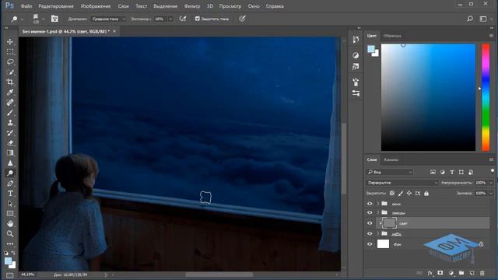Hide the 'звезды' layer group
This screenshot has width=498, height=280.
(370, 212)
